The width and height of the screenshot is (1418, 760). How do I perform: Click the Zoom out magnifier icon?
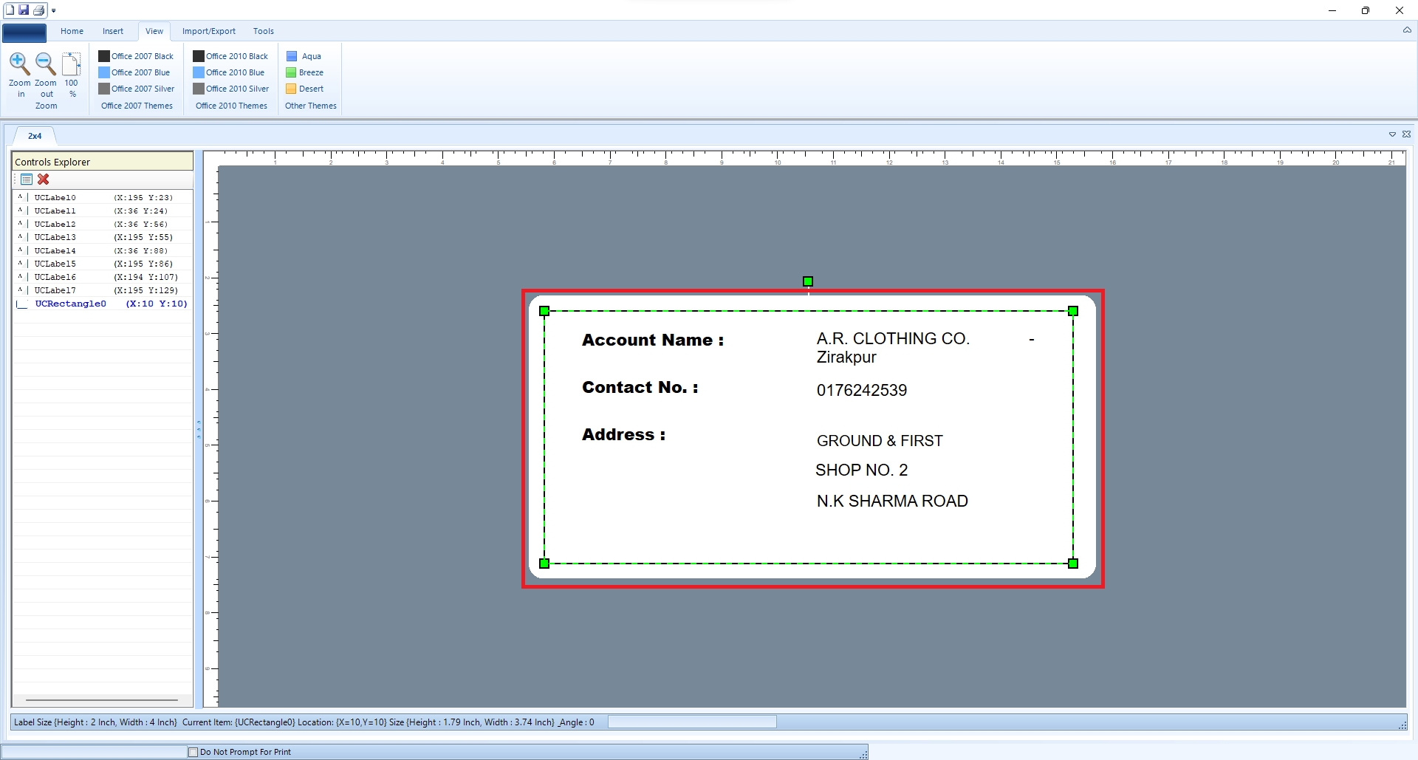point(46,65)
